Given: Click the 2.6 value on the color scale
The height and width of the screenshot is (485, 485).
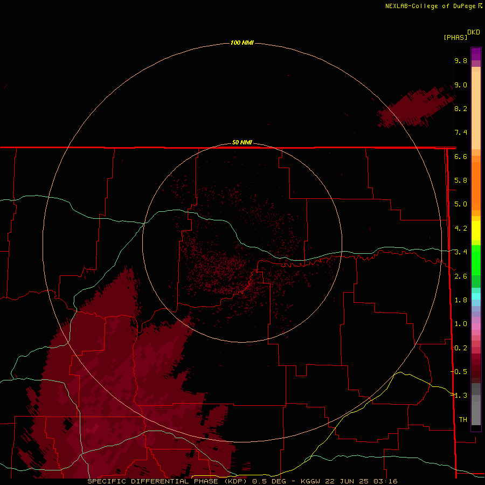Looking at the screenshot, I should pos(461,276).
